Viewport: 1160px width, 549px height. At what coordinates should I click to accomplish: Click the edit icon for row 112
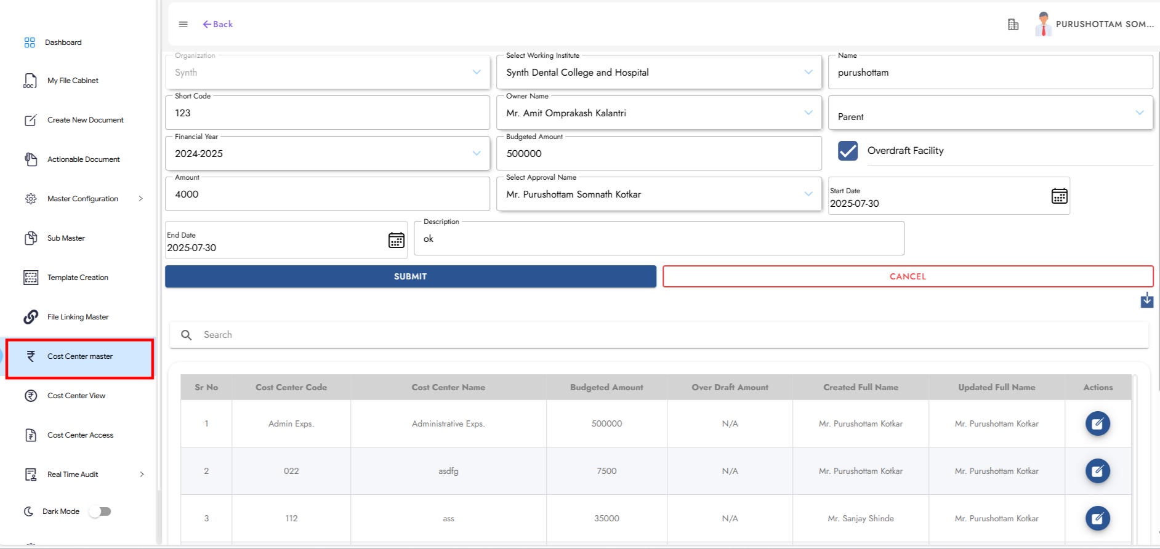point(1097,518)
